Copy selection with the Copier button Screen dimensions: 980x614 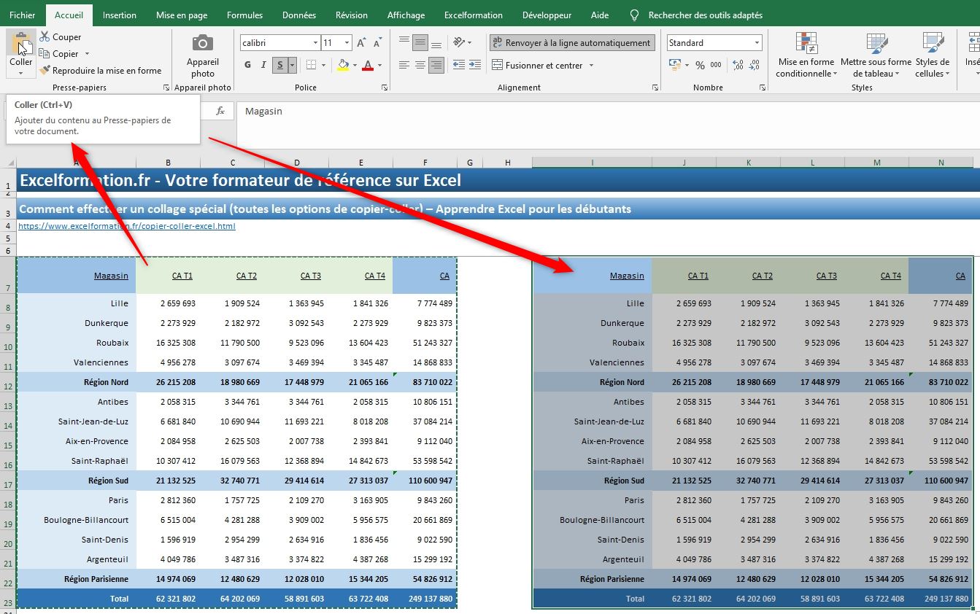click(x=59, y=54)
